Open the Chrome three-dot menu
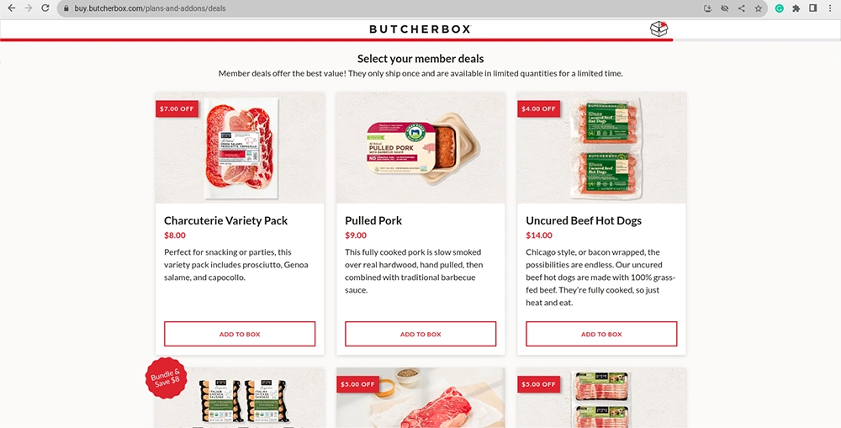 click(x=829, y=8)
